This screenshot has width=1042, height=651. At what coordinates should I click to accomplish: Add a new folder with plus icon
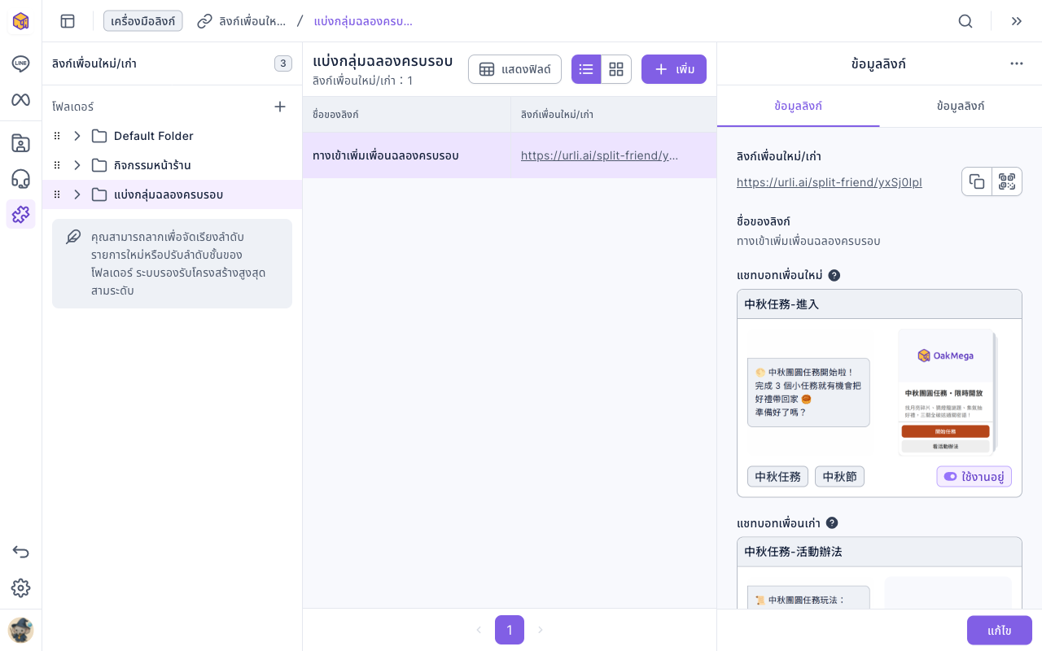click(x=280, y=107)
